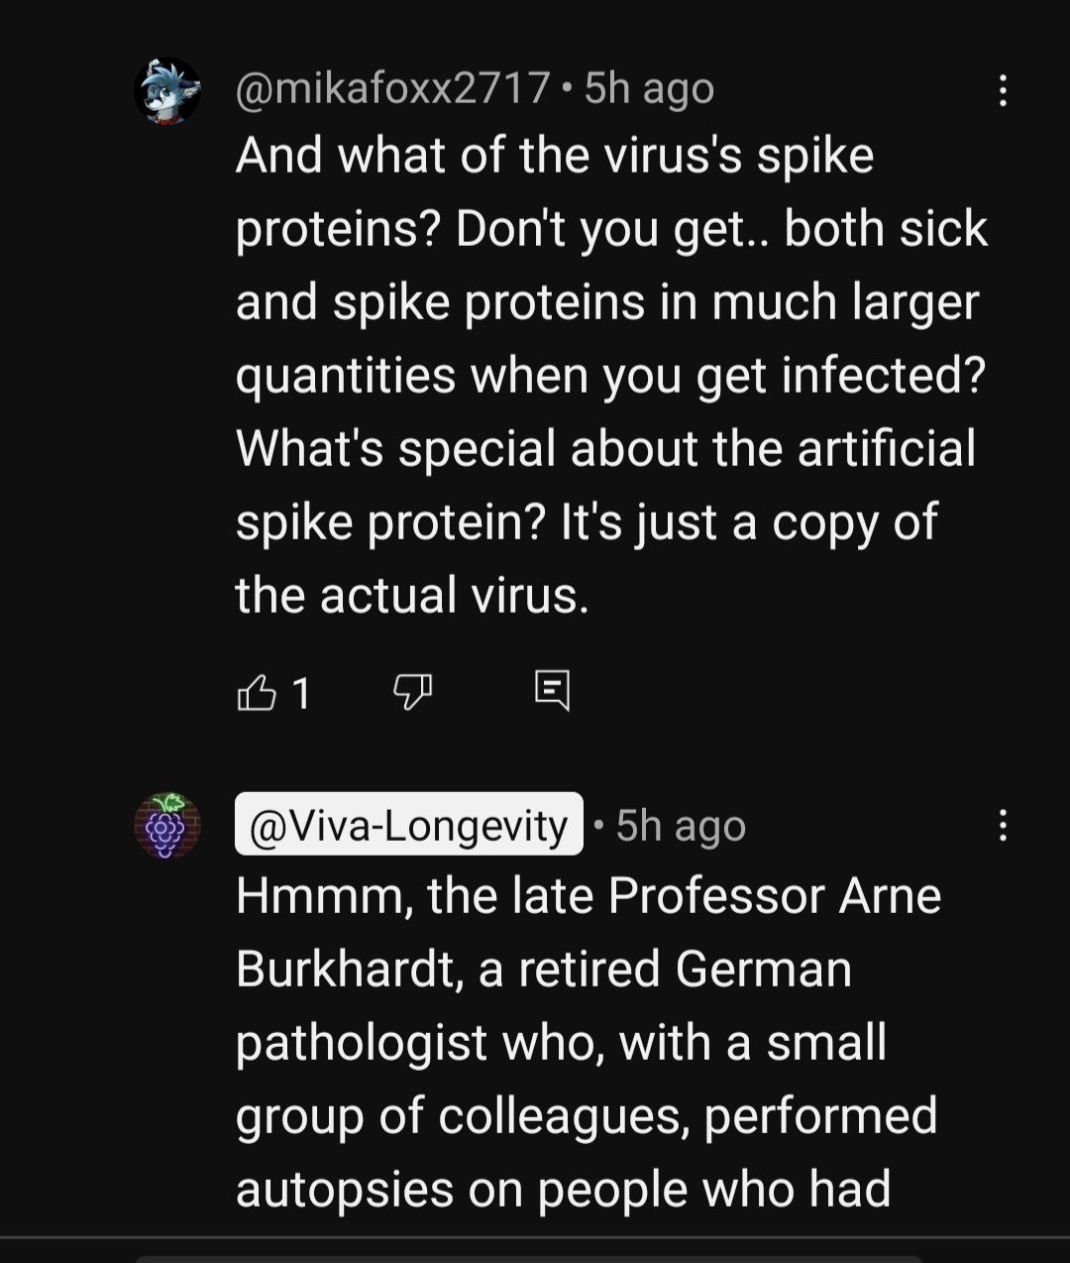This screenshot has width=1070, height=1263.
Task: Tap the text "the actual virus."
Action: pos(412,595)
